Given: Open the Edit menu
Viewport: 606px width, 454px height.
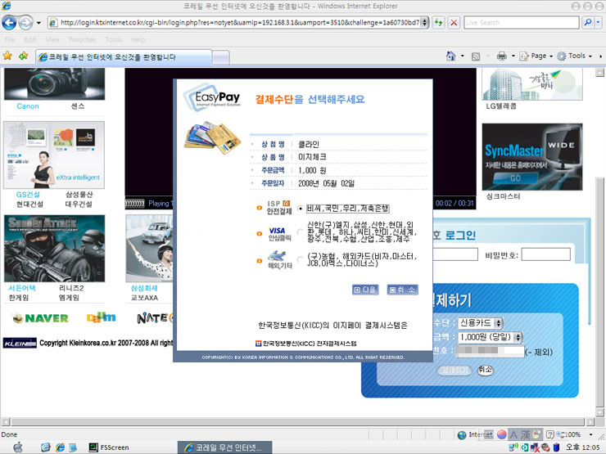Looking at the screenshot, I should 30,39.
